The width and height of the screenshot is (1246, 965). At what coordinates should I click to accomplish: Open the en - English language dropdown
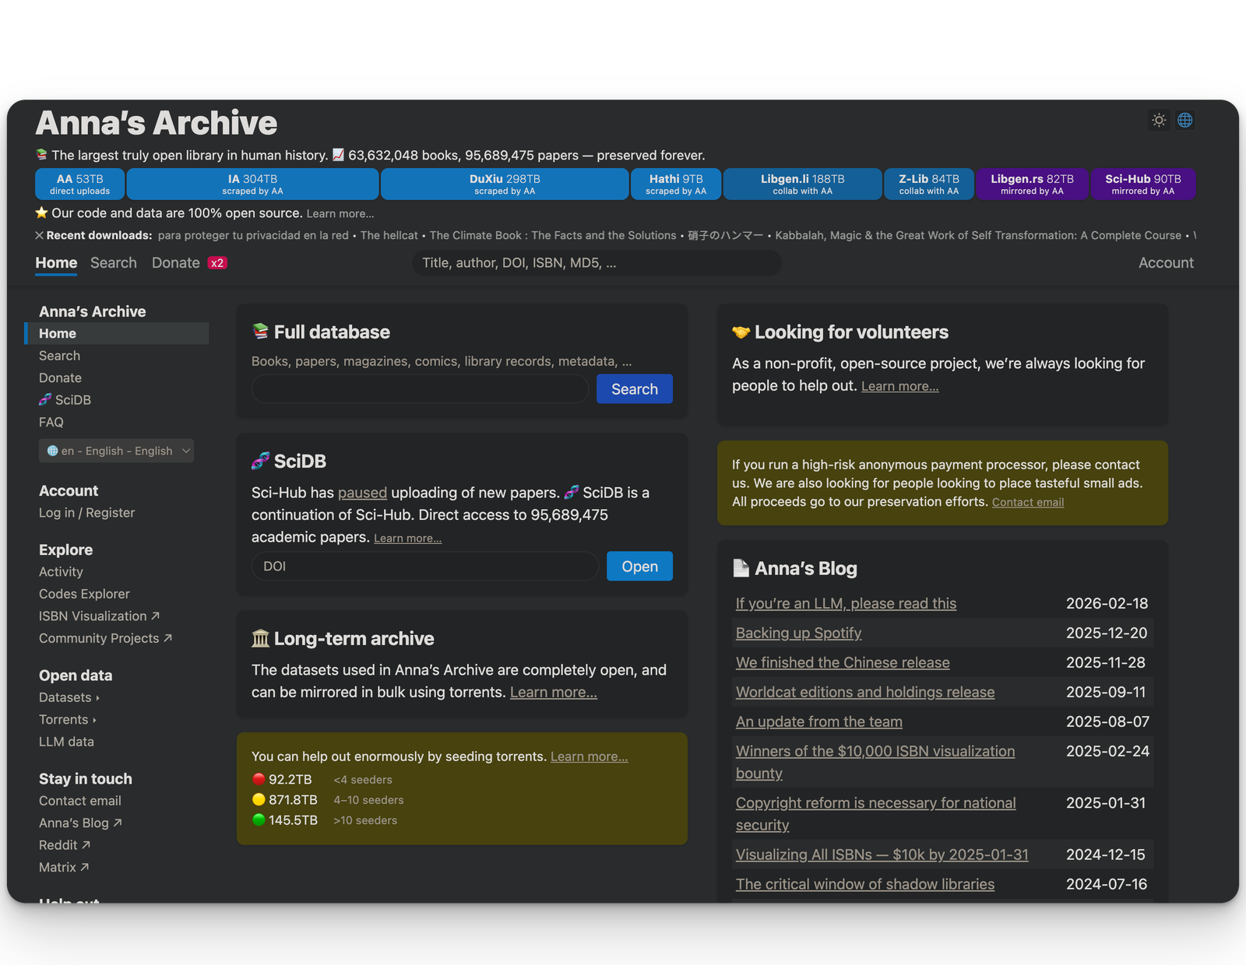coord(117,451)
